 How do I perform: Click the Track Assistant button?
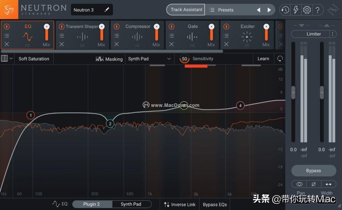tap(185, 9)
